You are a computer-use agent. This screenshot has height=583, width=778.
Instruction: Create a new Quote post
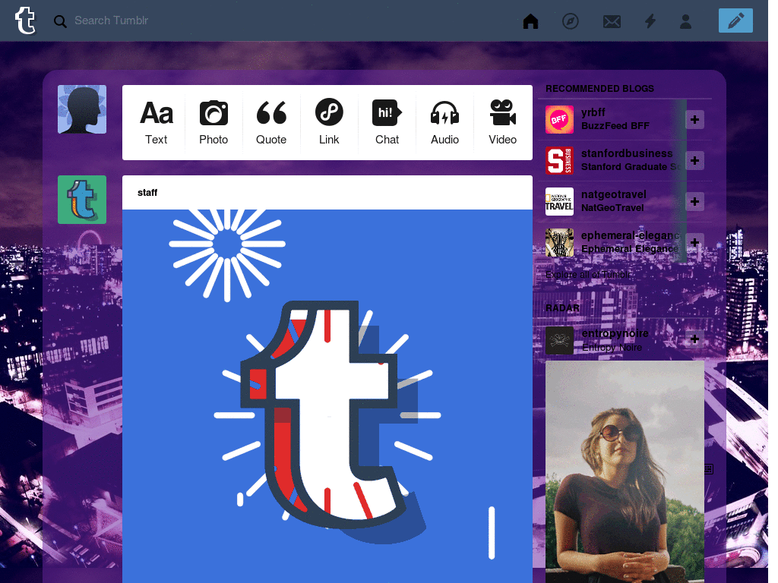coord(271,122)
